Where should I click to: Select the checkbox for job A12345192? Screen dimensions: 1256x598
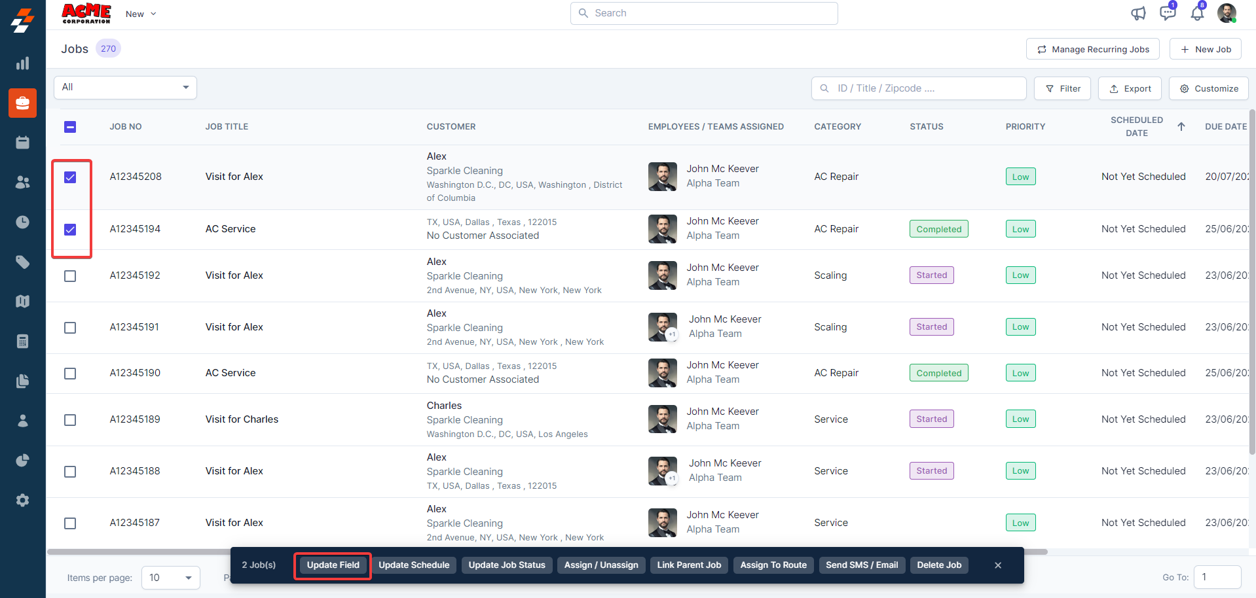click(70, 276)
